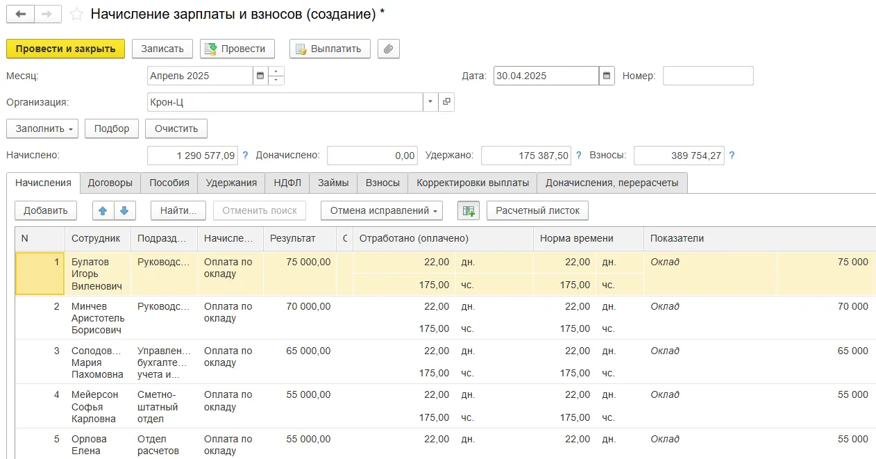The height and width of the screenshot is (459, 876).
Task: Click Провести и закрыть button
Action: 65,49
